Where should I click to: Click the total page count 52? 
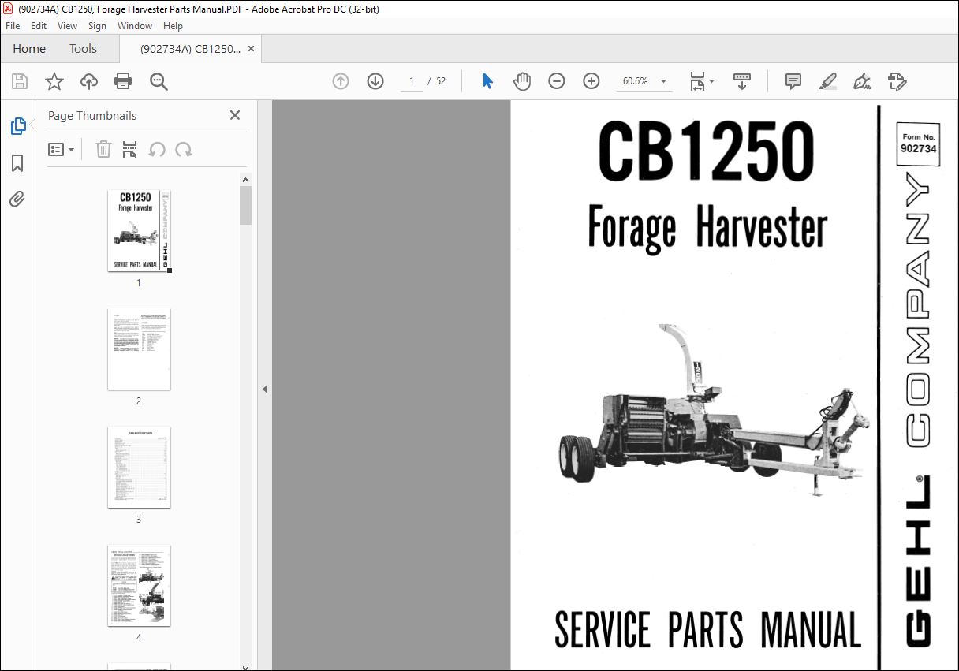coord(441,81)
